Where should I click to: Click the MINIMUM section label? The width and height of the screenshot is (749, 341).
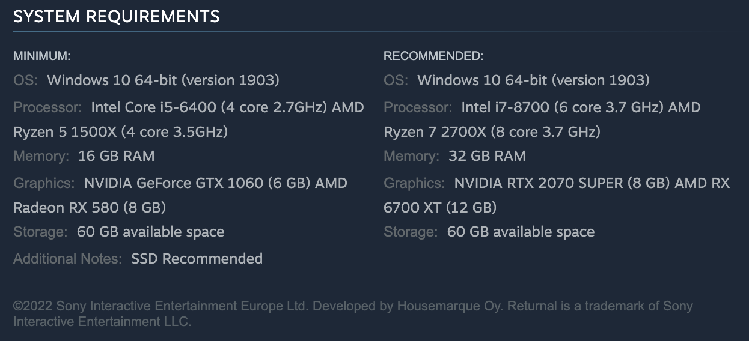coord(42,56)
